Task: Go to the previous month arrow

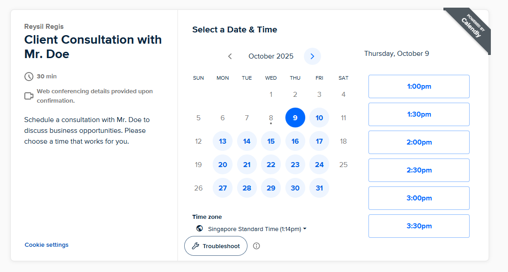Action: coord(230,56)
